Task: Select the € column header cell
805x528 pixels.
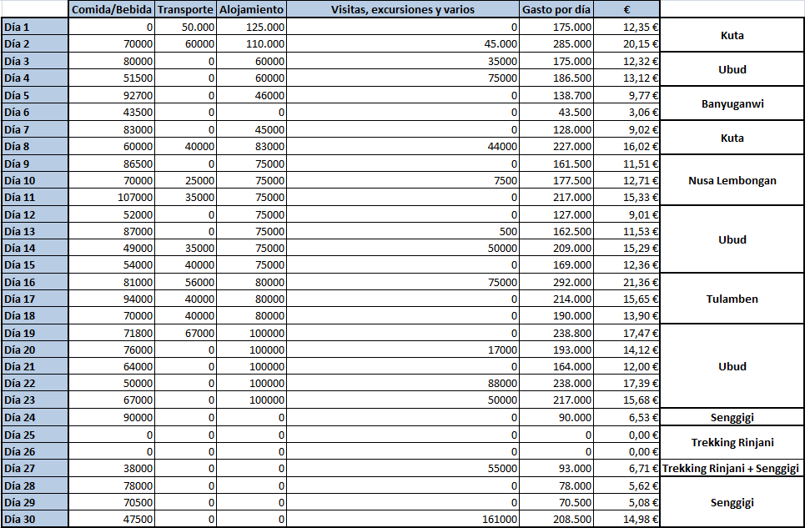Action: pos(626,9)
